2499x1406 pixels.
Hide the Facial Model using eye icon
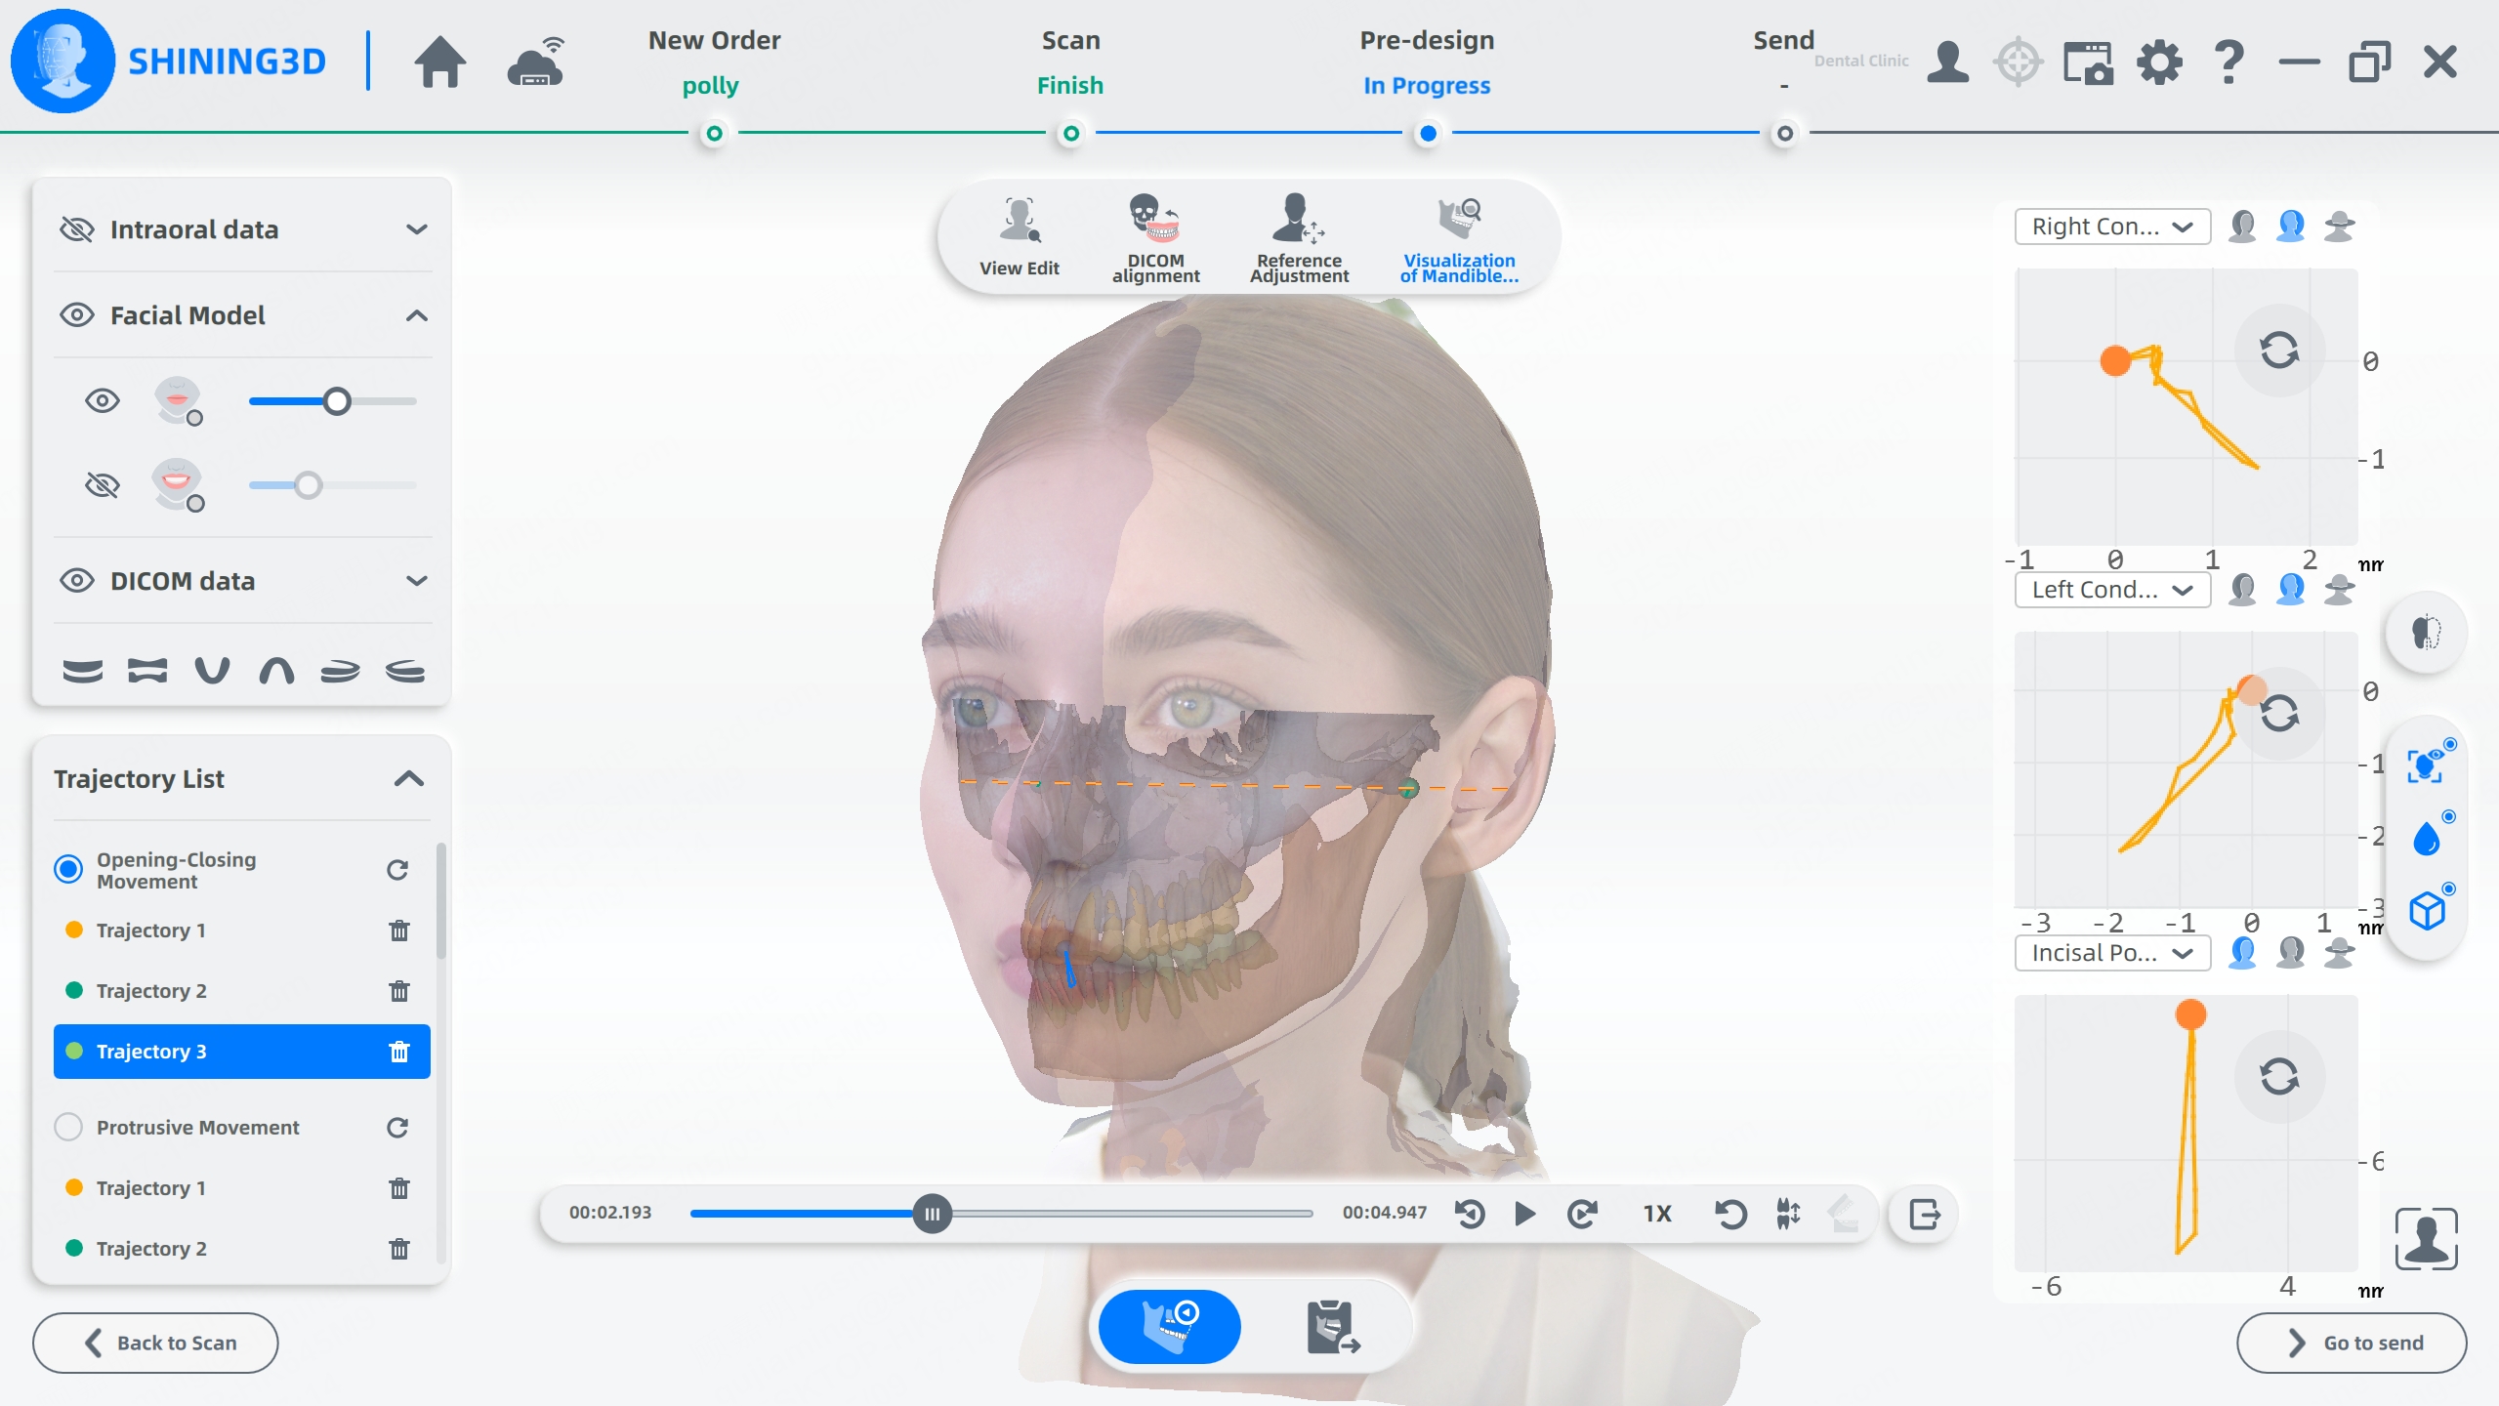tap(76, 315)
